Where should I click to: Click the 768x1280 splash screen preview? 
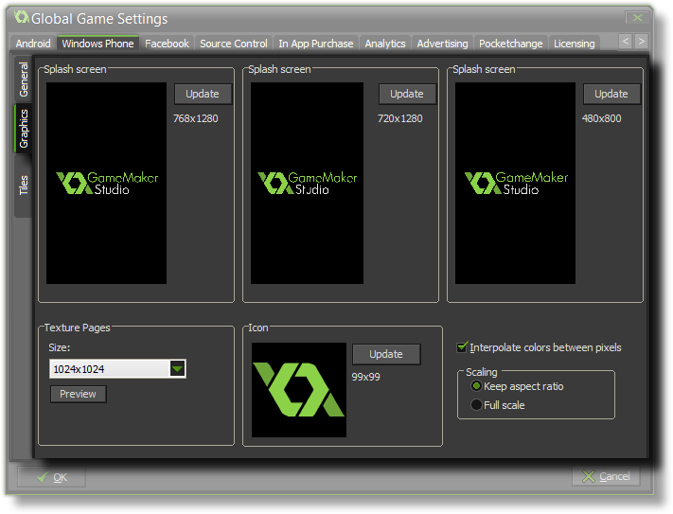(106, 183)
